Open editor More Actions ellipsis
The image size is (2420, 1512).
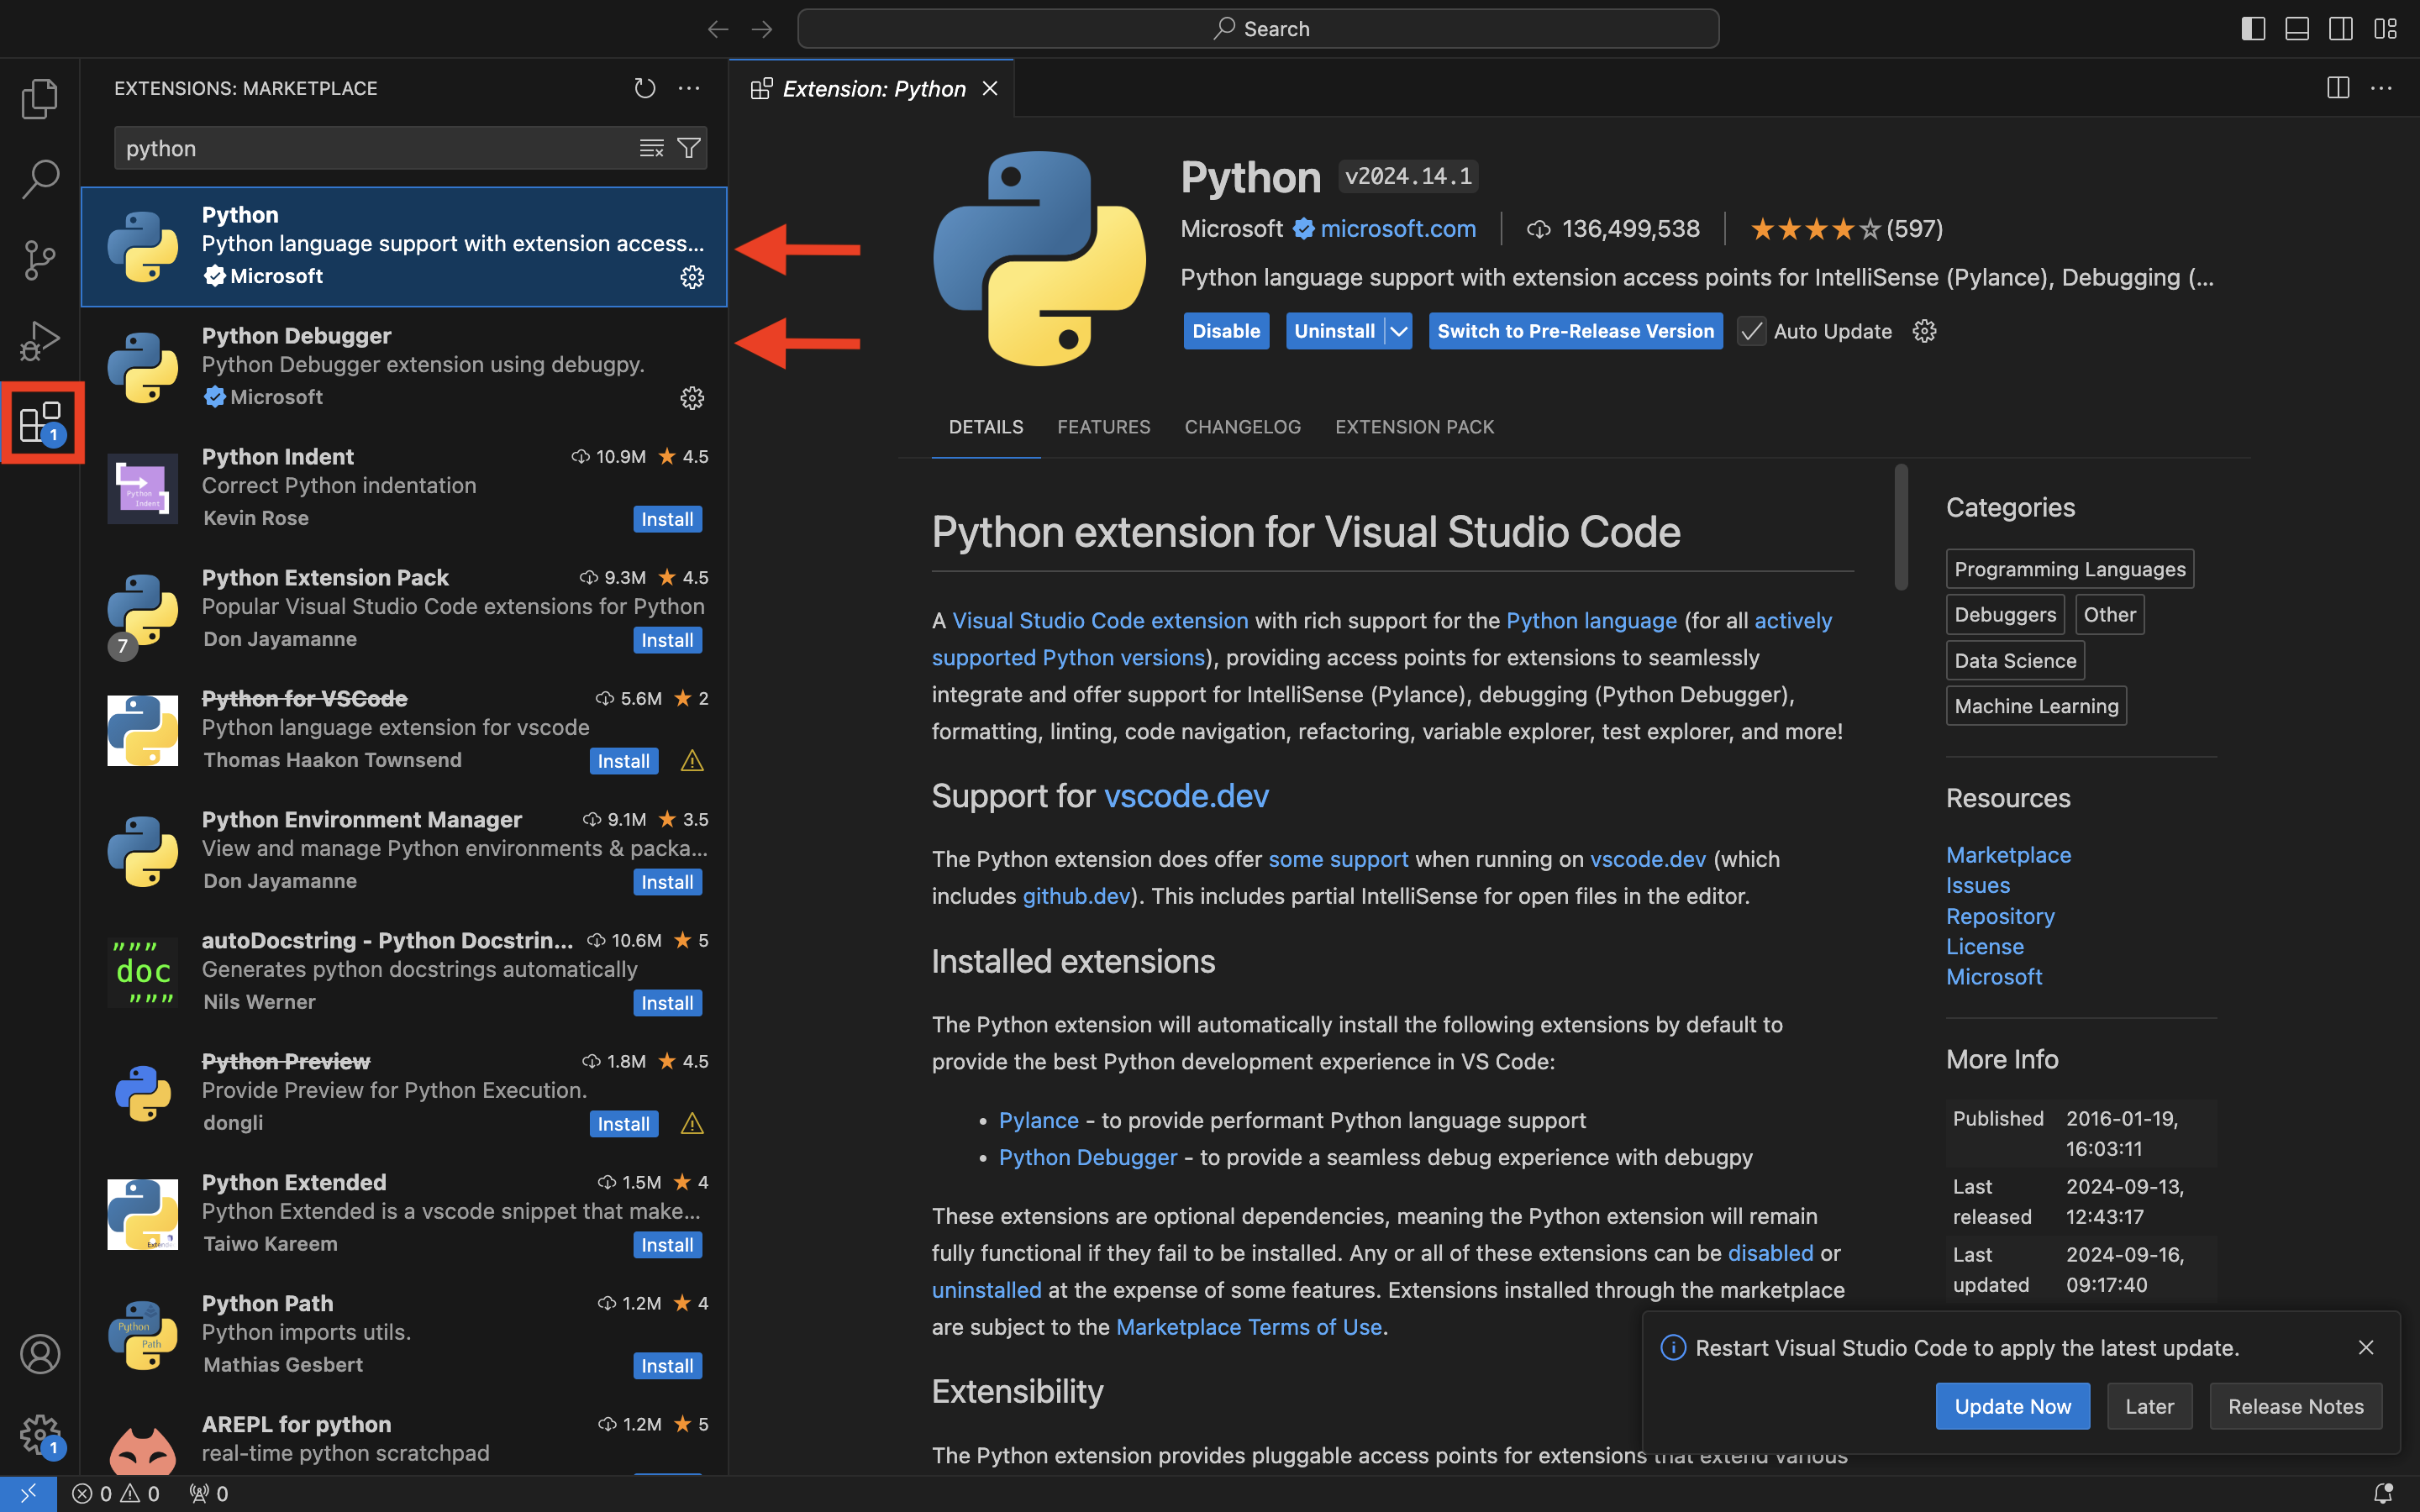(x=2382, y=88)
